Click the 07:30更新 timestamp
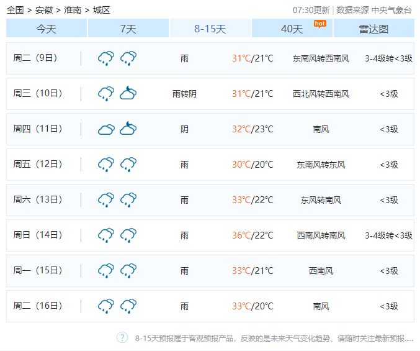 [x=311, y=10]
